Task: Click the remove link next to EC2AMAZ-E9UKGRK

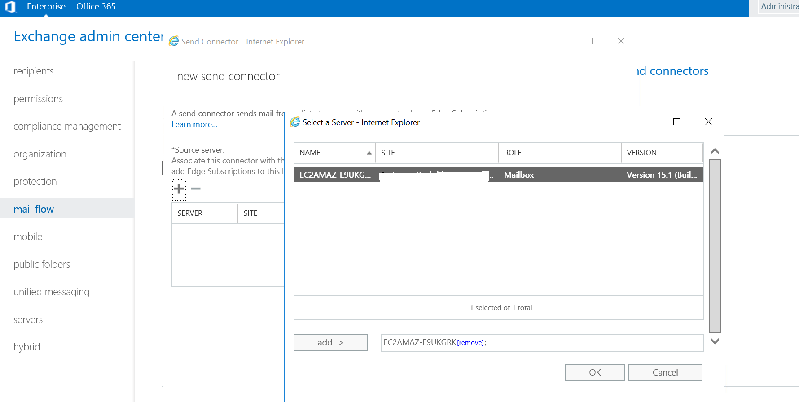Action: click(x=470, y=343)
